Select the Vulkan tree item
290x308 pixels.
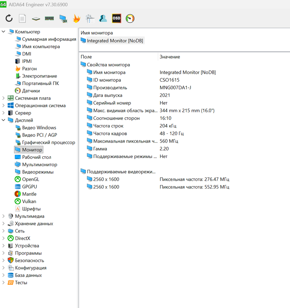click(29, 202)
